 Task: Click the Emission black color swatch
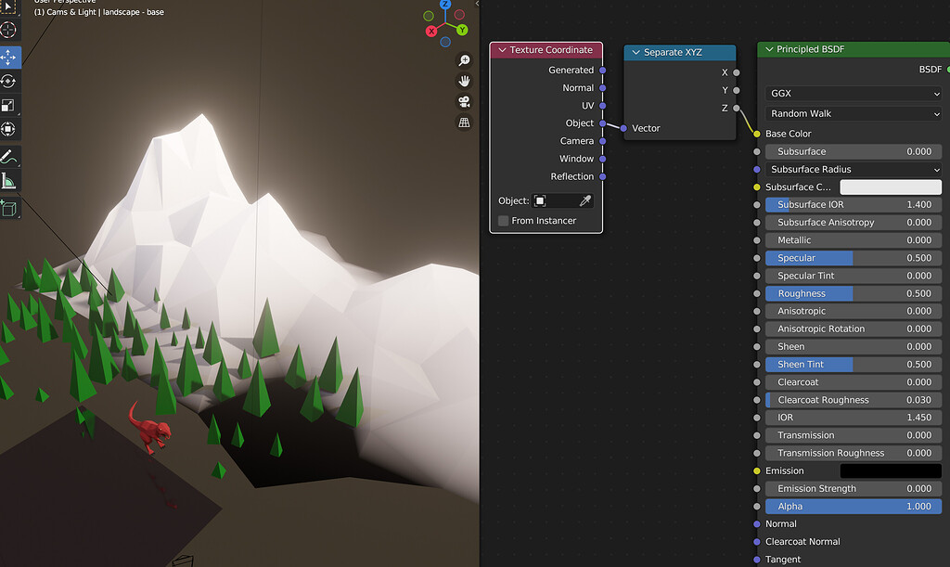pos(891,470)
